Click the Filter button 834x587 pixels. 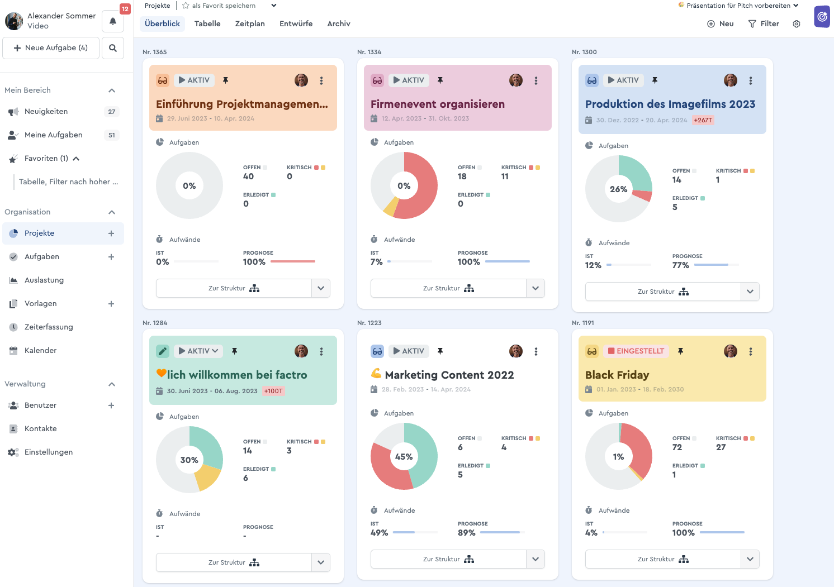click(764, 24)
